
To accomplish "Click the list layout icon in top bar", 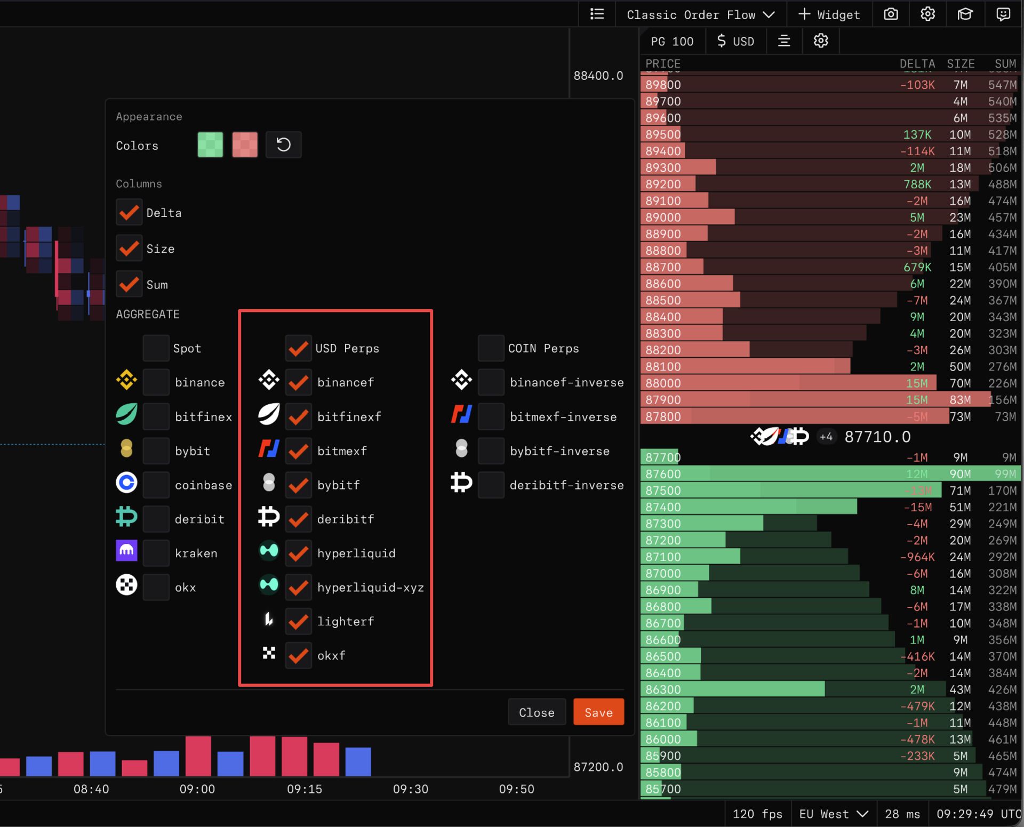I will coord(597,14).
